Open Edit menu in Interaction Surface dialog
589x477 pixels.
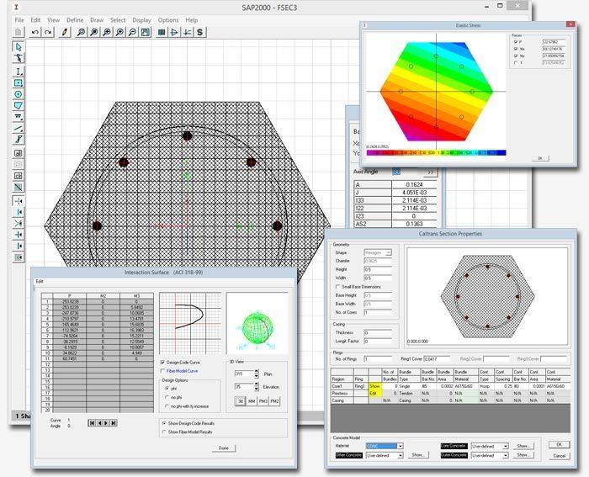(x=40, y=281)
